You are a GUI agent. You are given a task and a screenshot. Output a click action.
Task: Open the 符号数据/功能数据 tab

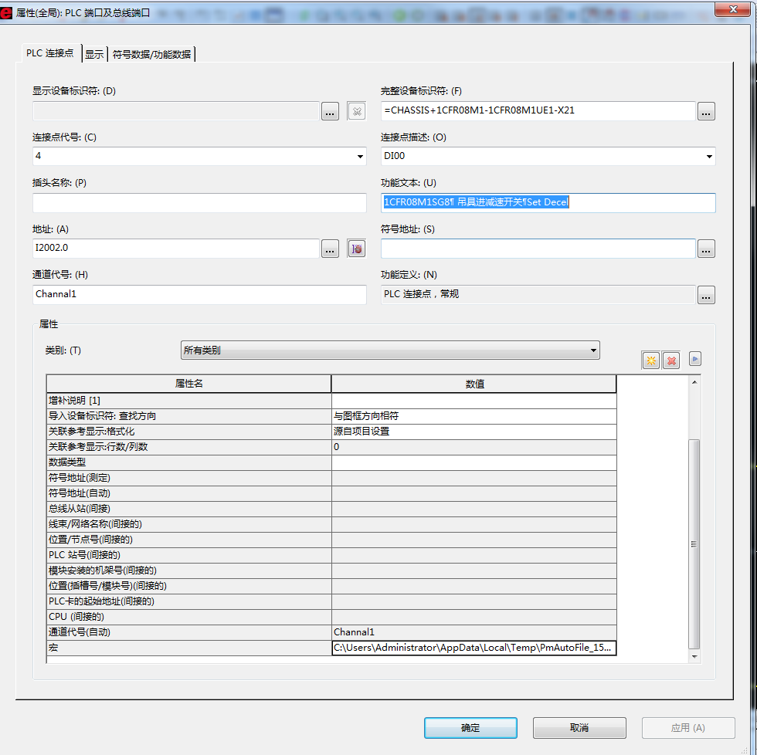coord(151,54)
